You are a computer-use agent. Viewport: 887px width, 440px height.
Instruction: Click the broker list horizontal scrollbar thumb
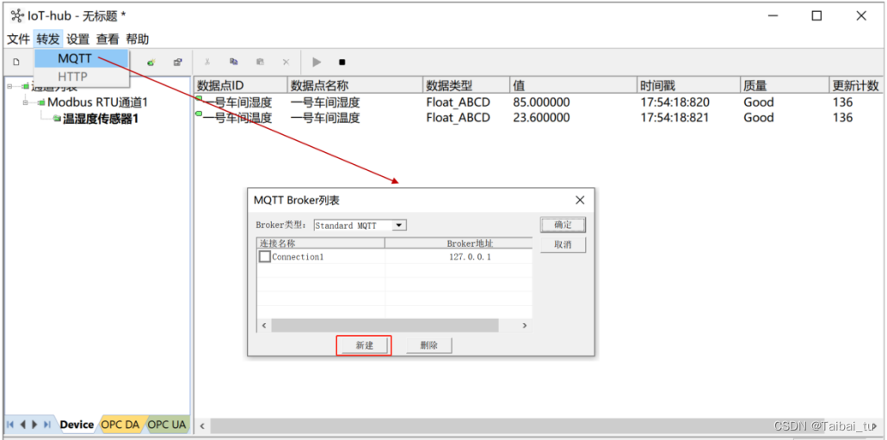click(385, 326)
